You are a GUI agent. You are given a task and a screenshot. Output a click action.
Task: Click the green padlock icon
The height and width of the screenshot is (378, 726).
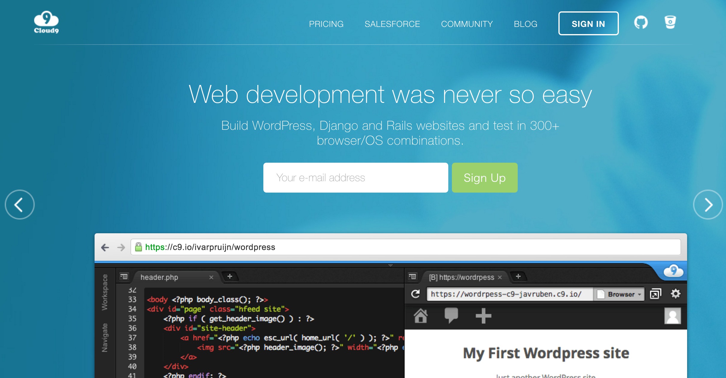(138, 247)
